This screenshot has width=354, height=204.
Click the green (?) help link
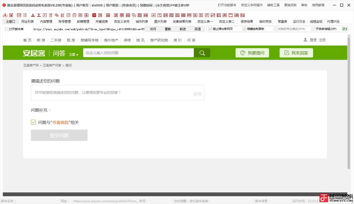click(x=344, y=29)
